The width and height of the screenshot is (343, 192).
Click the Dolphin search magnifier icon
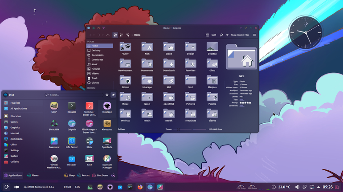point(221,35)
